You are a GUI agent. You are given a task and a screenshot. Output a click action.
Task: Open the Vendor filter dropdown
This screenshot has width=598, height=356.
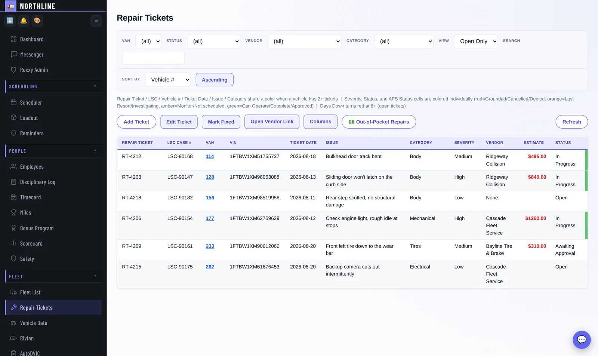pos(305,41)
